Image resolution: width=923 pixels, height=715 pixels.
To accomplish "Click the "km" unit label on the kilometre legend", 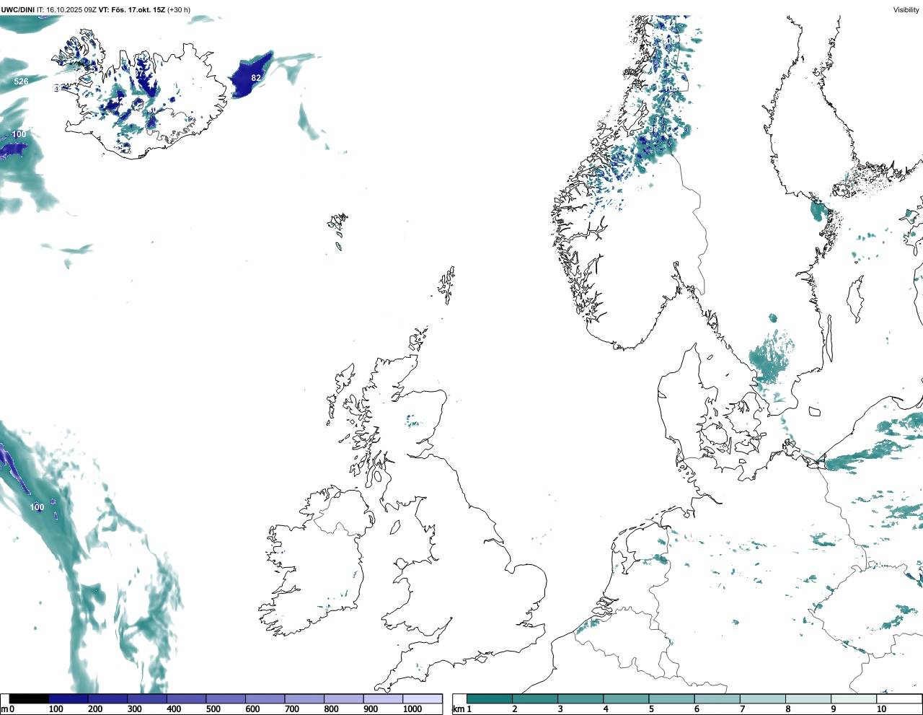I will (458, 709).
